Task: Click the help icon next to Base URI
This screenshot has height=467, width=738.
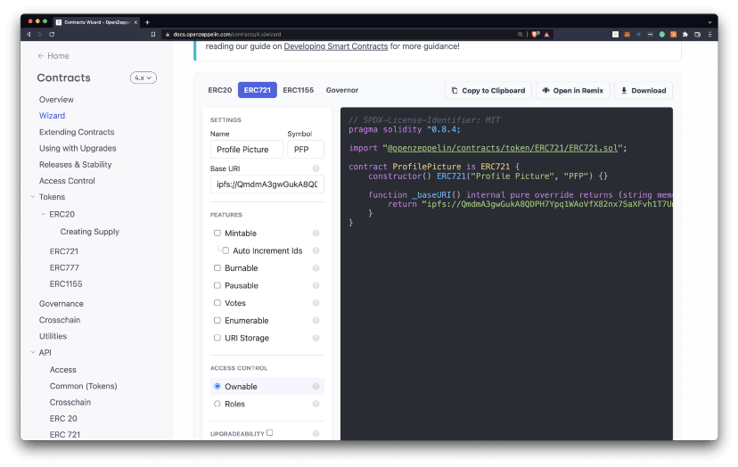Action: pos(316,168)
